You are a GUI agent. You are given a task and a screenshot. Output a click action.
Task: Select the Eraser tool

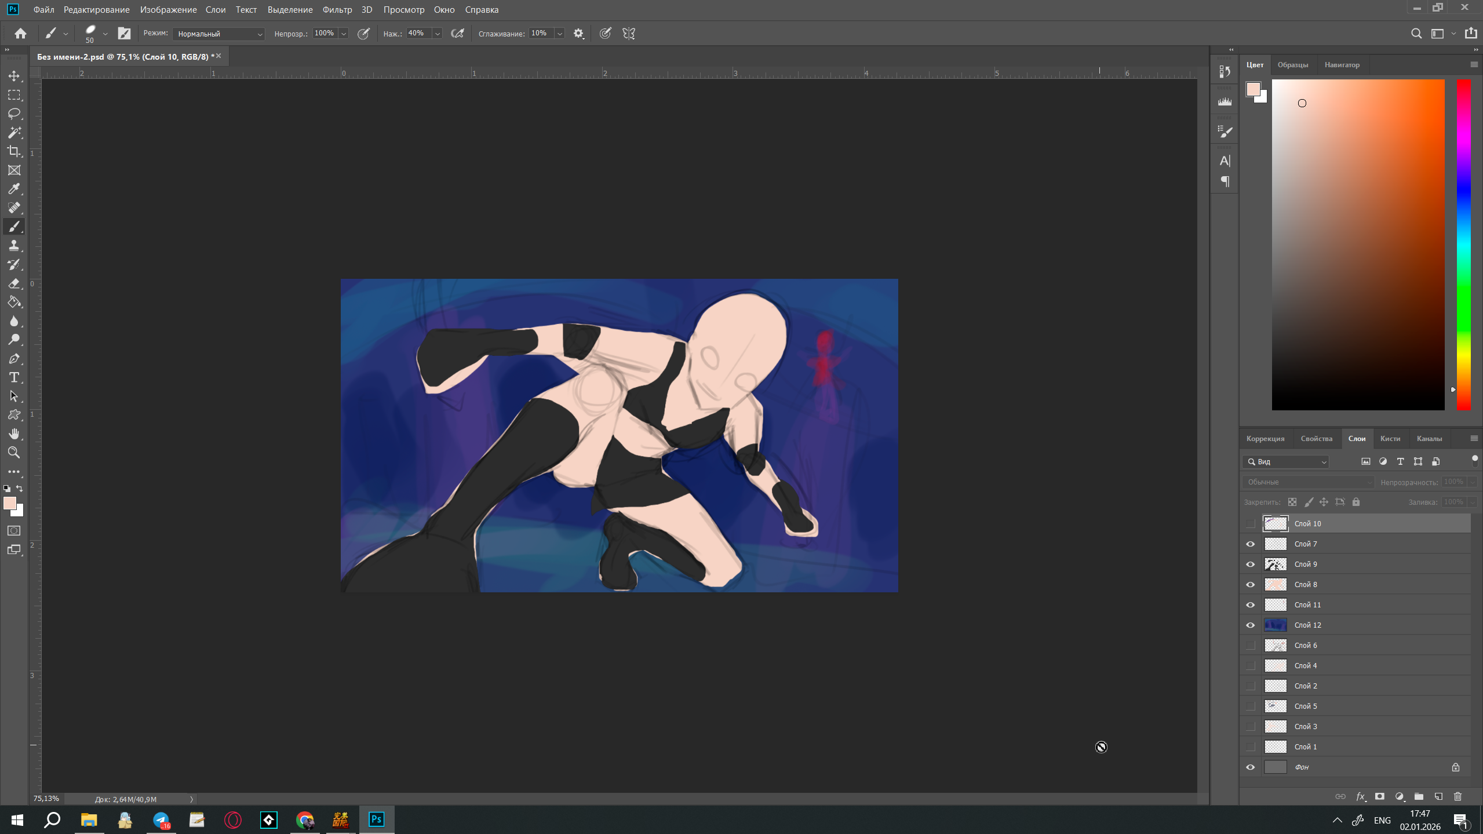click(14, 283)
